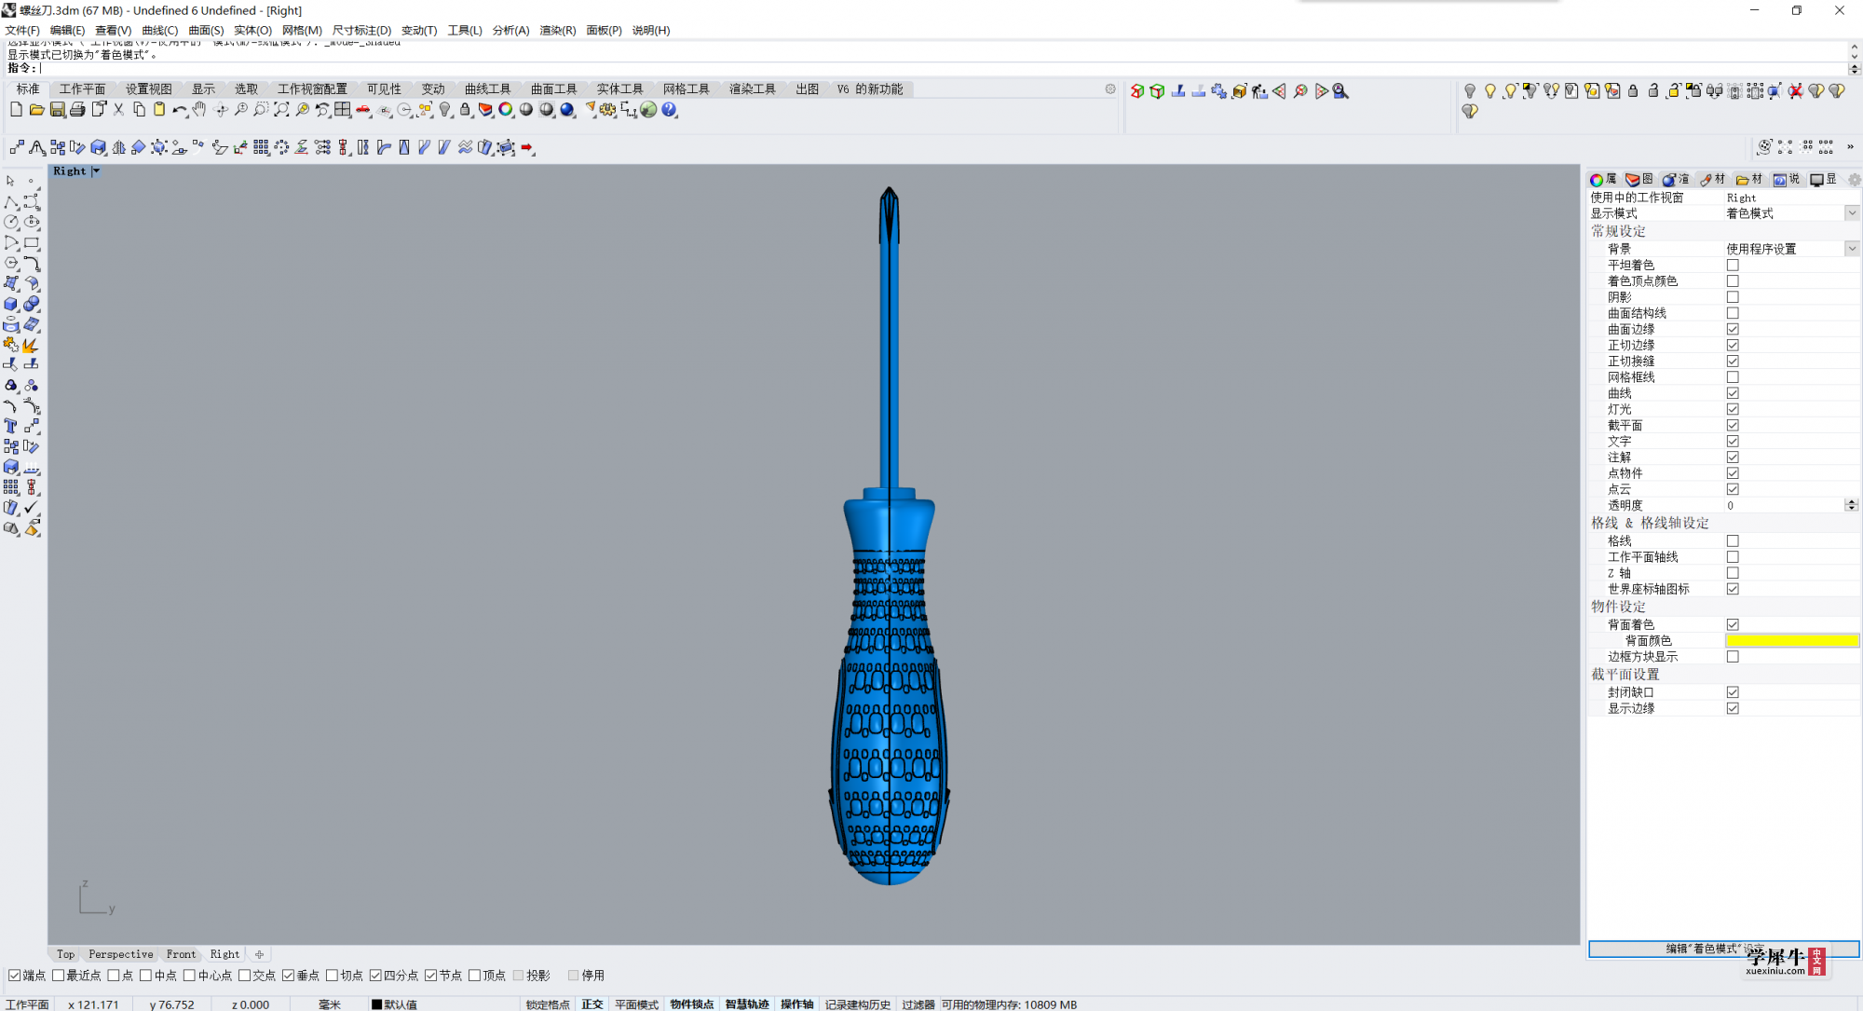This screenshot has height=1011, width=1863.
Task: Toggle 物件锁点 osnap in status bar
Action: (691, 1004)
